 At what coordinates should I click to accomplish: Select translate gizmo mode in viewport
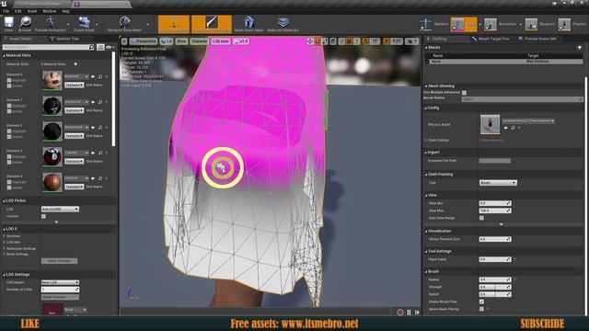[310, 41]
